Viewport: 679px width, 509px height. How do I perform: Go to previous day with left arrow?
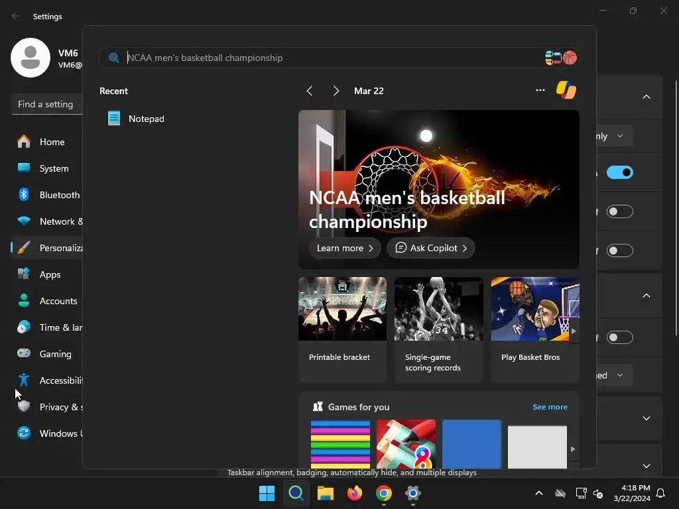coord(309,91)
